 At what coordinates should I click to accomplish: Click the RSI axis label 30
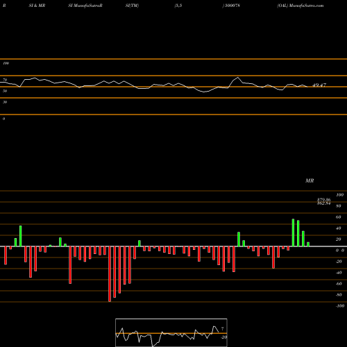point(5,102)
